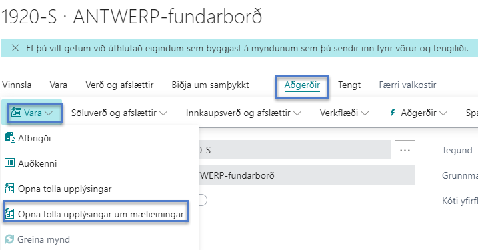The image size is (478, 250).
Task: Expand the Söluverð og afsláttir dropdown
Action: coord(119,113)
